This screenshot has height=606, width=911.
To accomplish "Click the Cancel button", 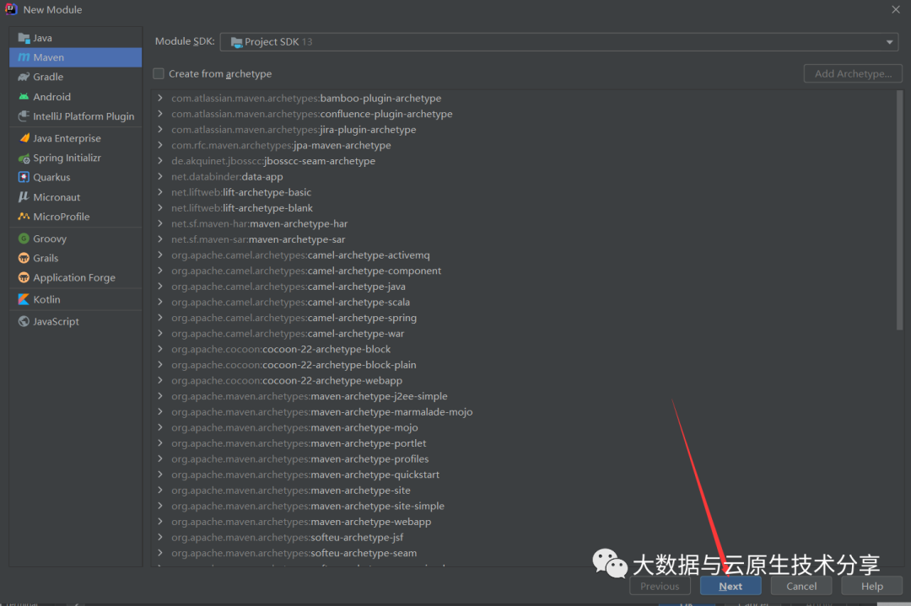I will (x=801, y=587).
